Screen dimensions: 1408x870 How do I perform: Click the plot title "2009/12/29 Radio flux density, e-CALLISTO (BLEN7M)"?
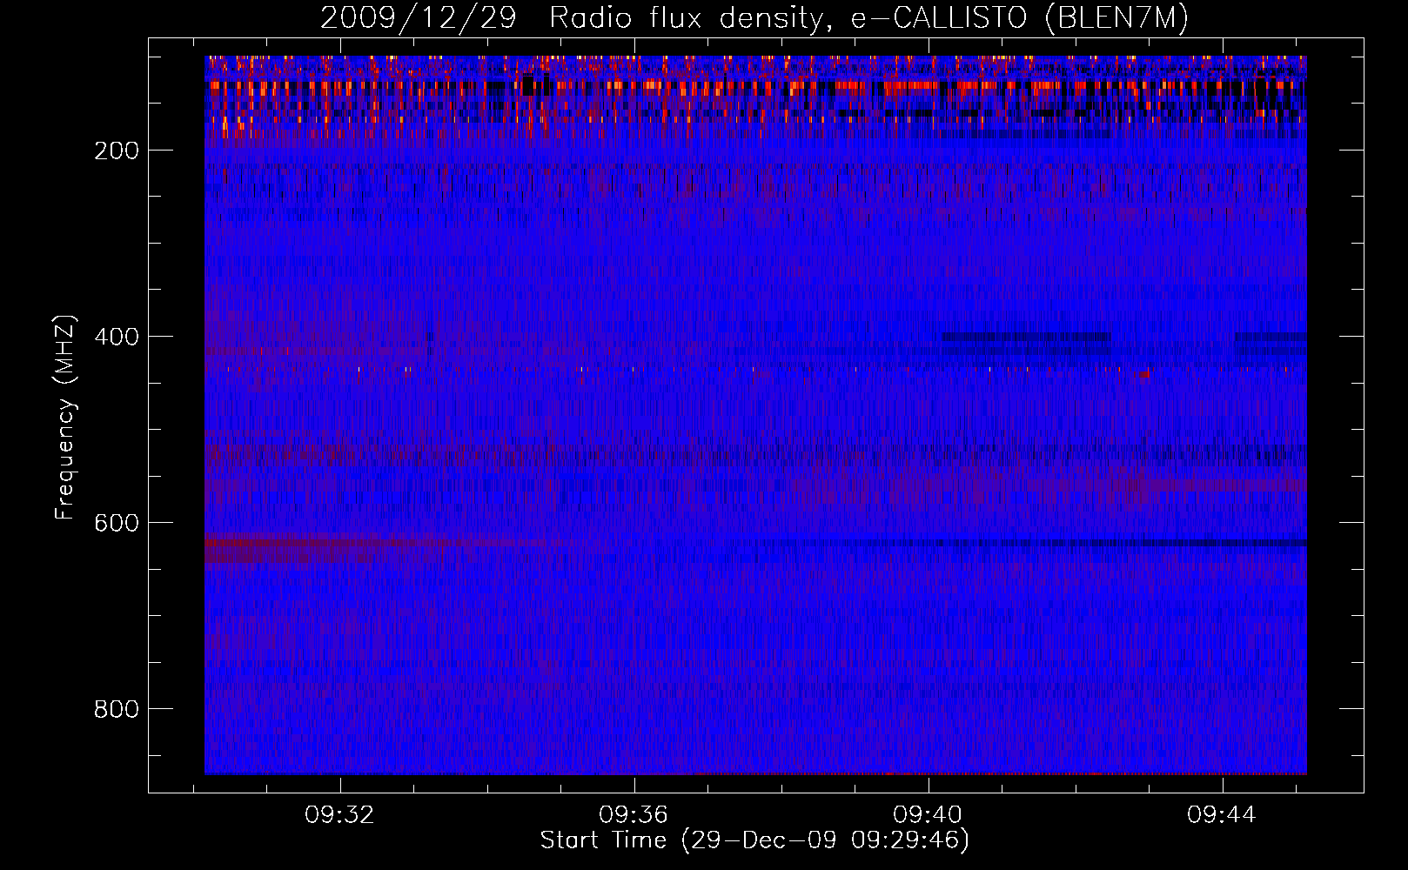tap(754, 17)
